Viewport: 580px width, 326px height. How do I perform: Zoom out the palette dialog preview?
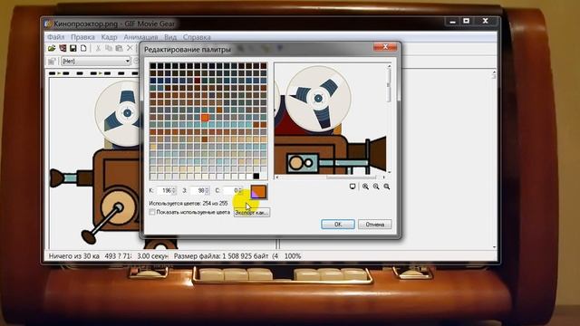point(376,187)
